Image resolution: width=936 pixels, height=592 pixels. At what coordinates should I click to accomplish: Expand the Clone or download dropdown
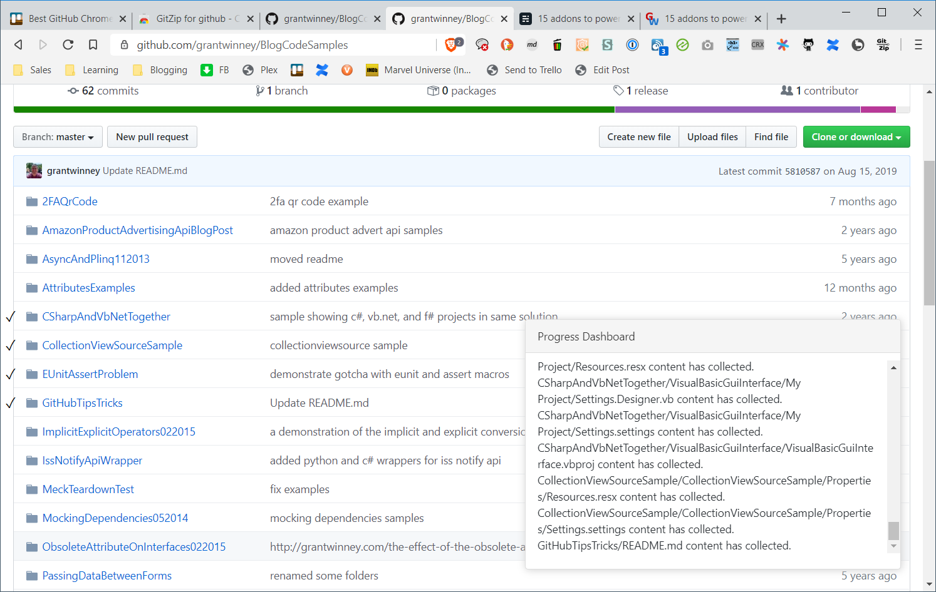pyautogui.click(x=856, y=137)
